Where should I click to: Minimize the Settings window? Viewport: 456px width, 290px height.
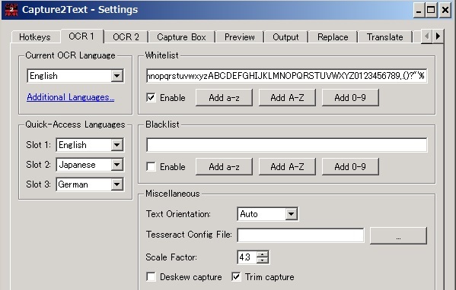419,10
